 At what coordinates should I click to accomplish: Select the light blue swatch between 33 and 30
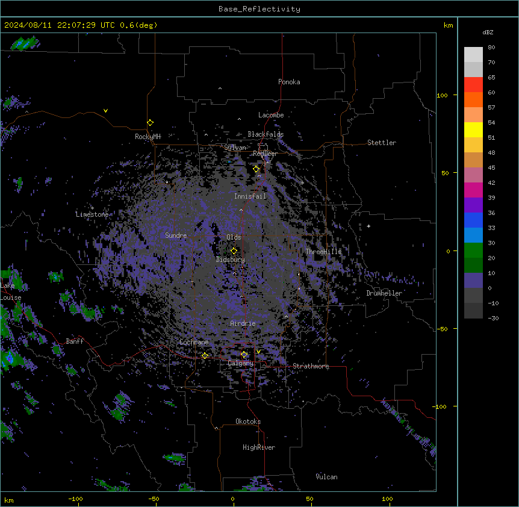pos(473,235)
